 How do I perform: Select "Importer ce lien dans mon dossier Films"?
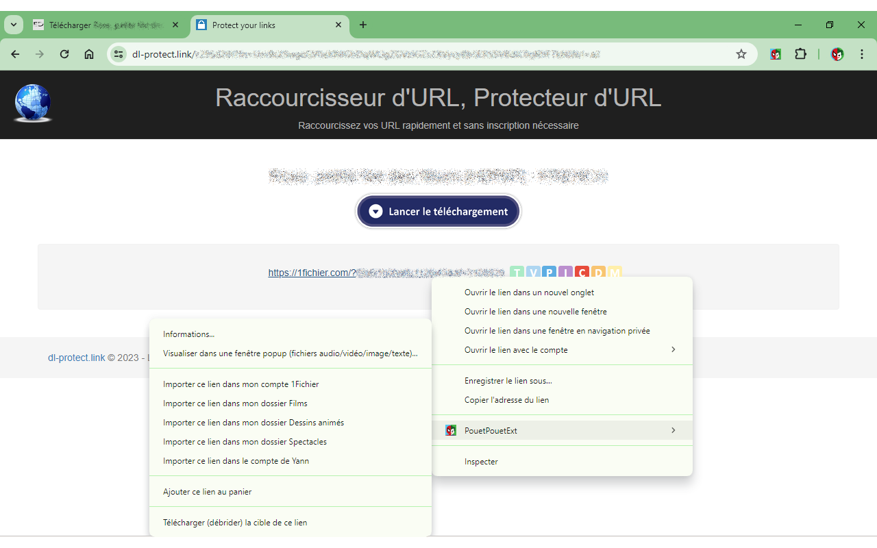tap(235, 403)
